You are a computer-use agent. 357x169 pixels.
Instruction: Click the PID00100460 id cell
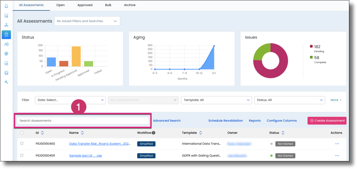coord(45,144)
